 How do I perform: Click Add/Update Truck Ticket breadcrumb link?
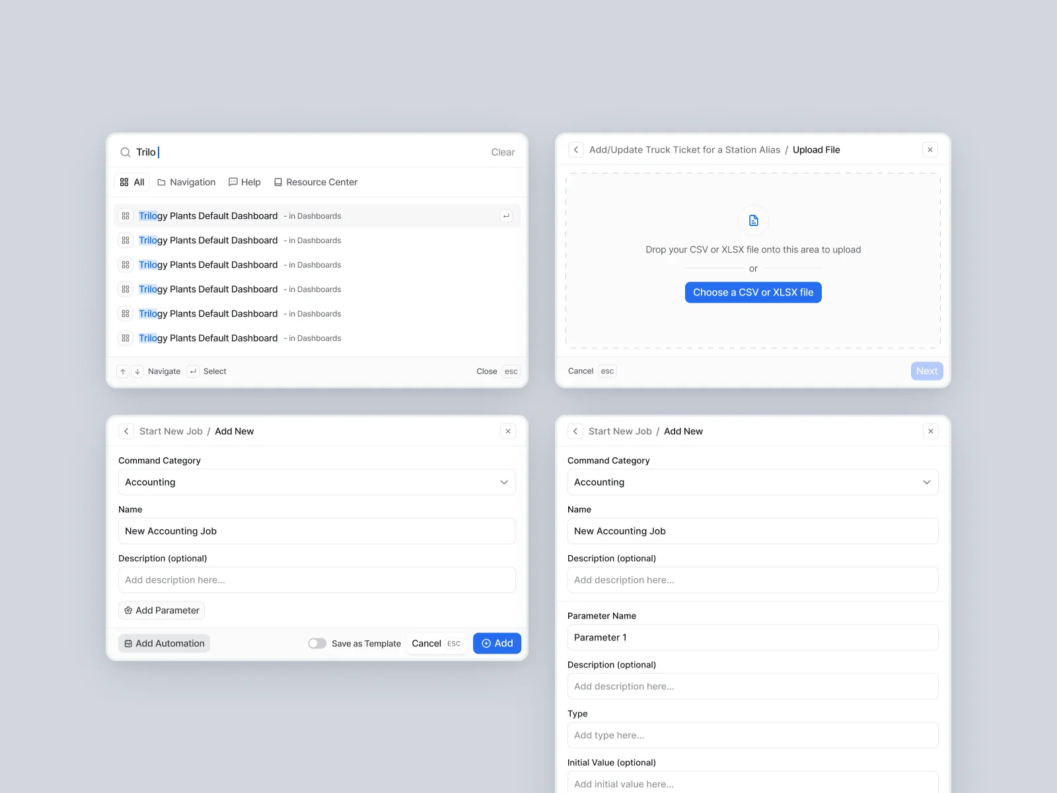tap(684, 150)
